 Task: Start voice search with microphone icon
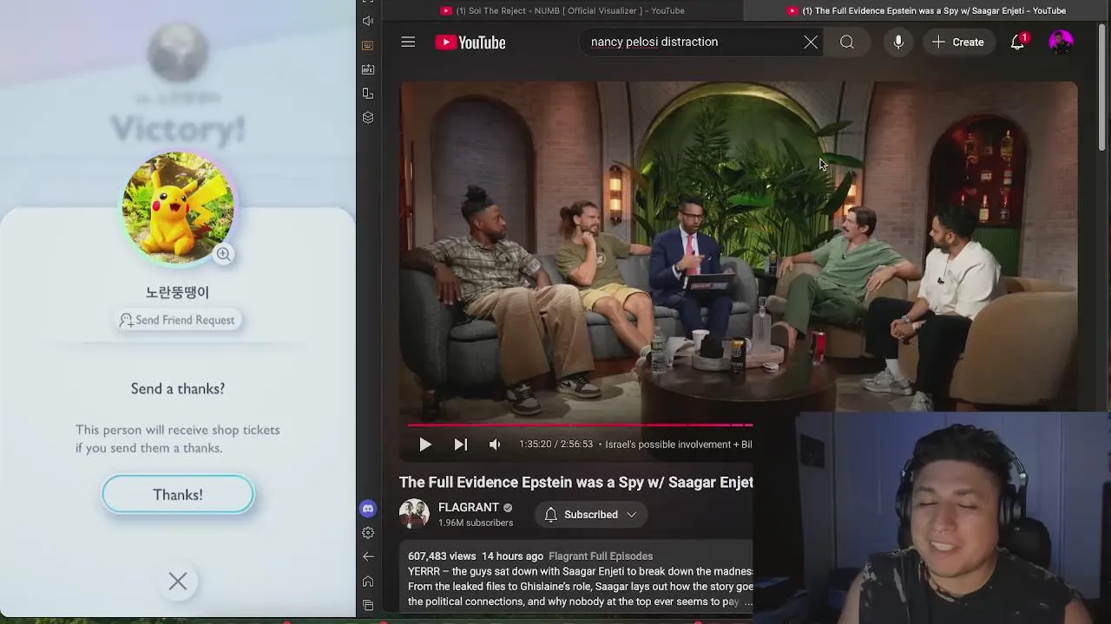pos(898,42)
